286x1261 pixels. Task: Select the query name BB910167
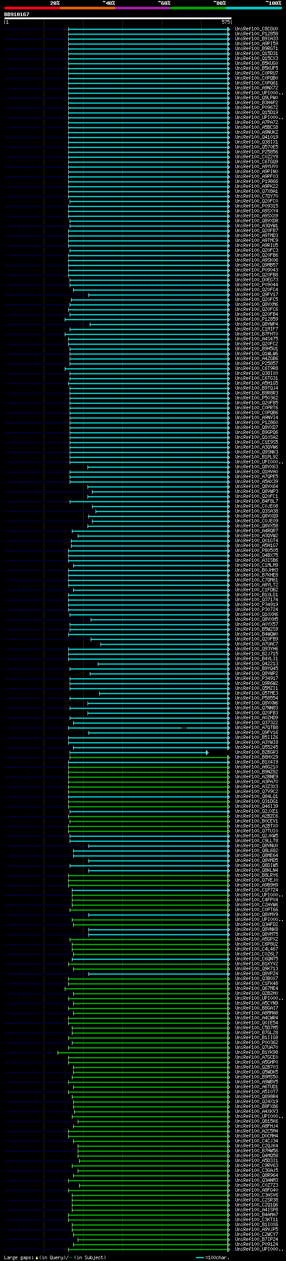click(17, 14)
